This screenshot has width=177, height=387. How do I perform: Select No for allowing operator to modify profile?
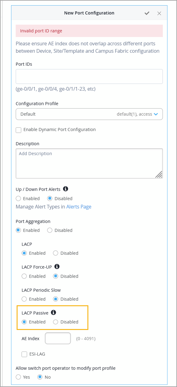tap(40, 377)
